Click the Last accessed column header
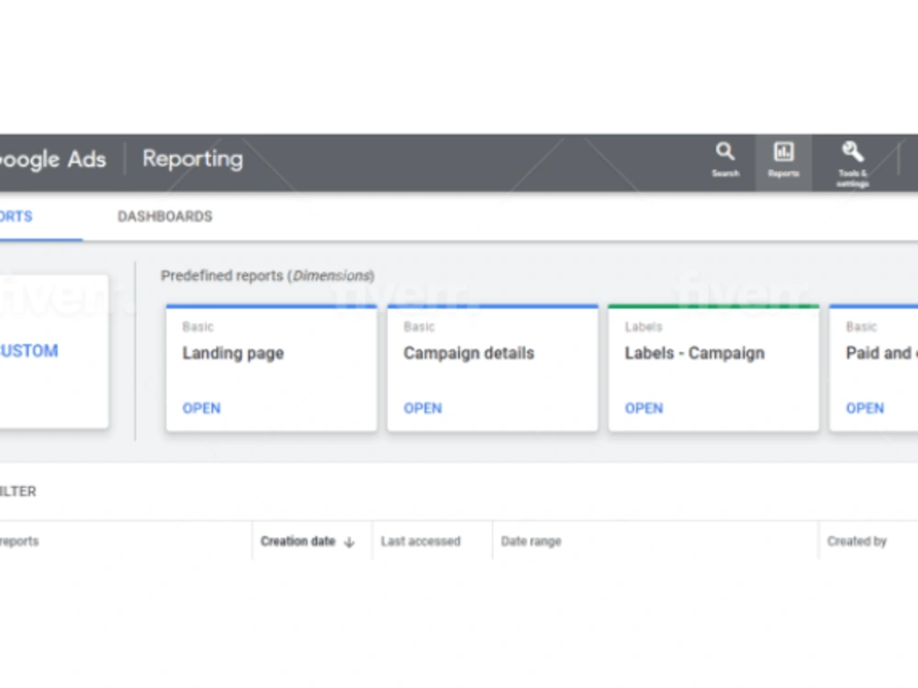This screenshot has height=688, width=918. [421, 542]
